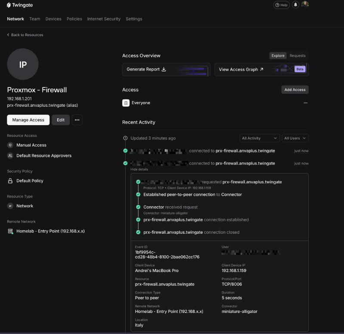The height and width of the screenshot is (334, 344).
Task: Open the notifications bell
Action: coord(295,5)
